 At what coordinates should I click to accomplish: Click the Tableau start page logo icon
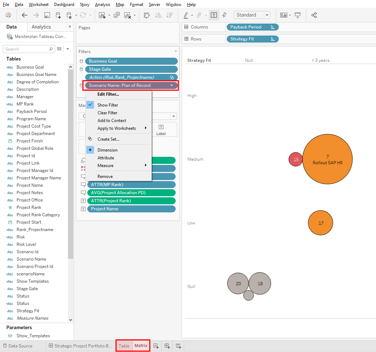click(x=8, y=15)
